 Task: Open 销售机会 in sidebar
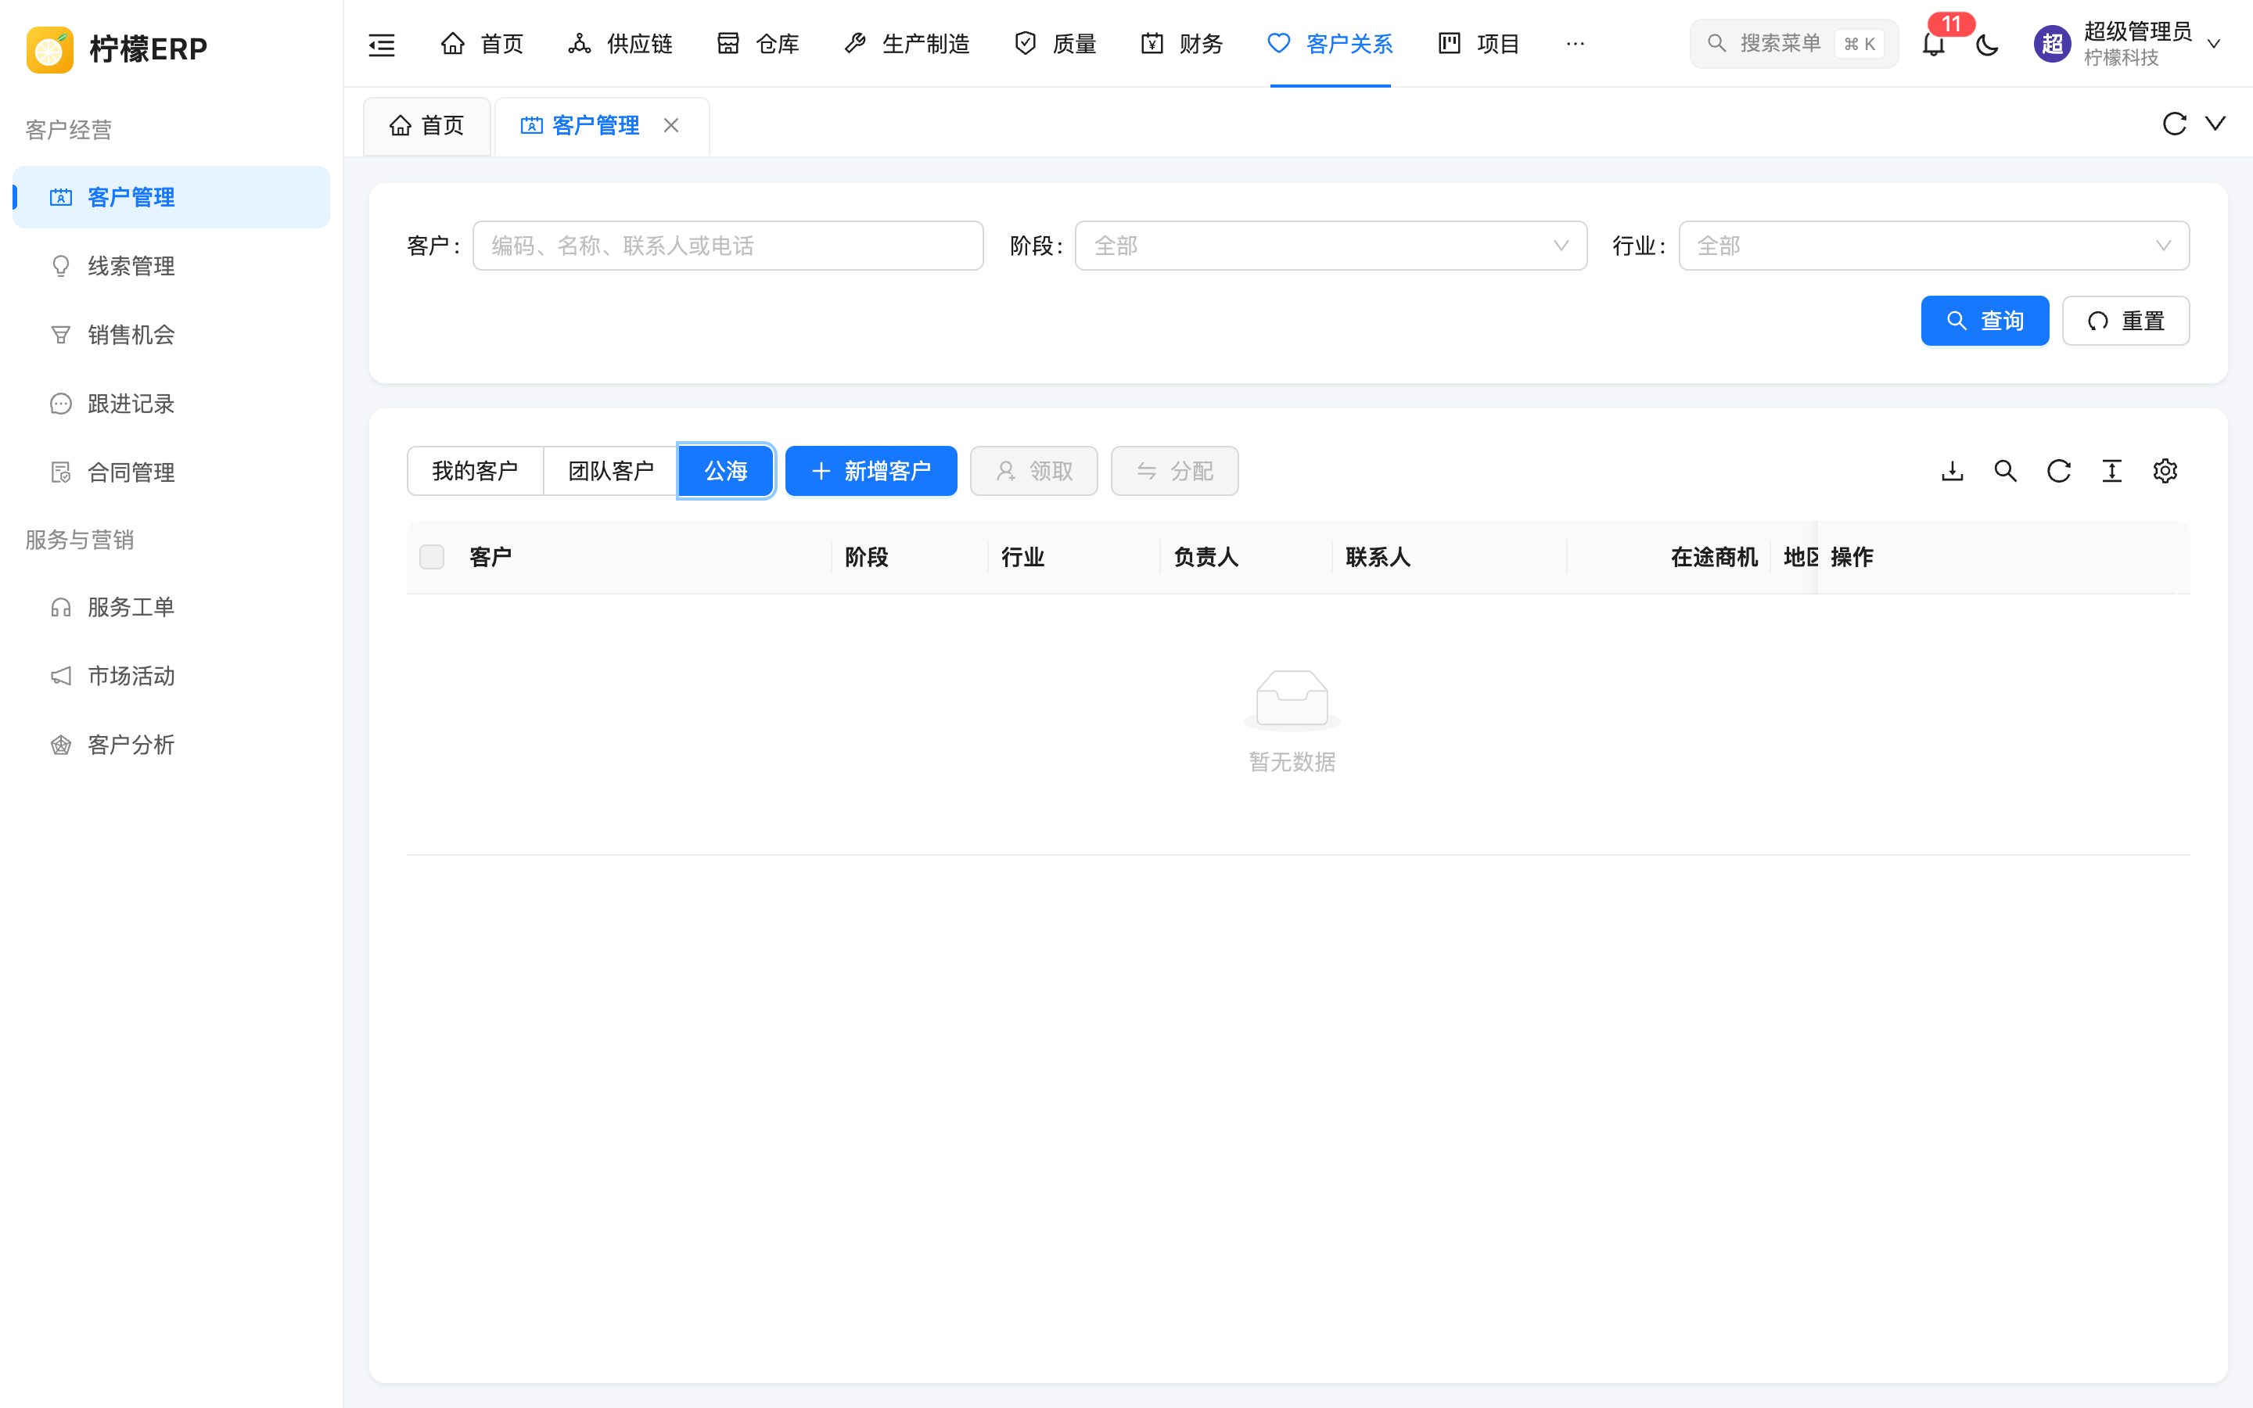(171, 336)
